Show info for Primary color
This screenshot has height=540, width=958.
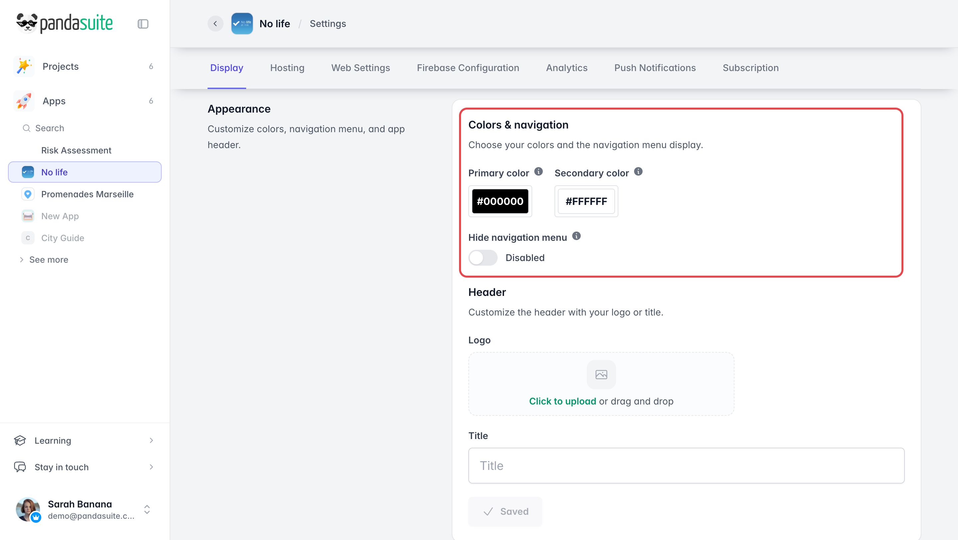click(x=539, y=172)
